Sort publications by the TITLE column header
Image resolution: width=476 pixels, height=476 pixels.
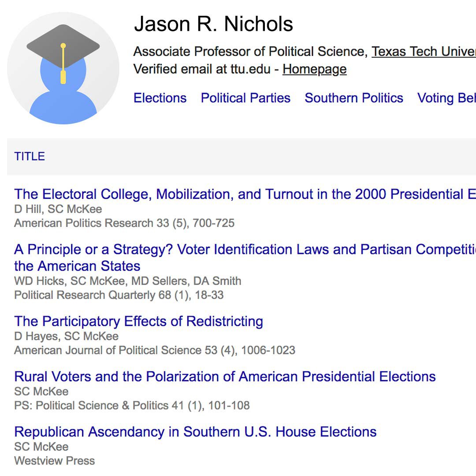click(30, 156)
